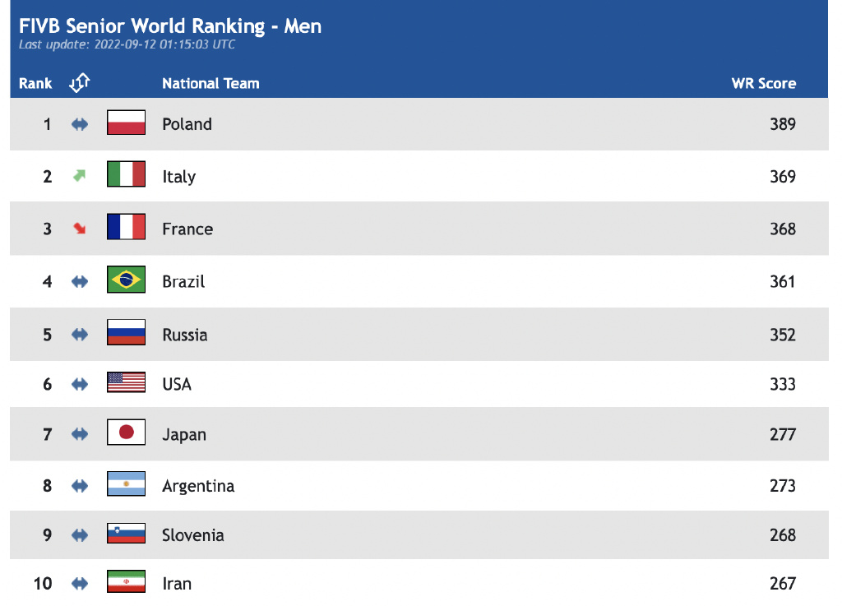Click Poland's unchanged rank arrow icon
The width and height of the screenshot is (842, 606).
79,124
